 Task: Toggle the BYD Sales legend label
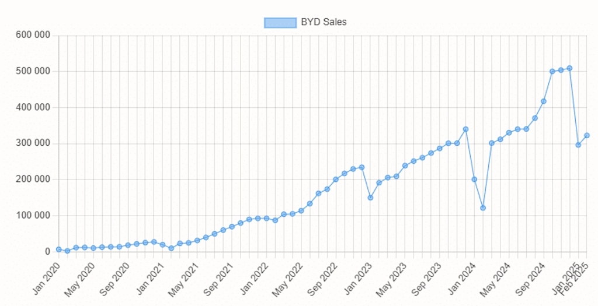click(x=324, y=23)
